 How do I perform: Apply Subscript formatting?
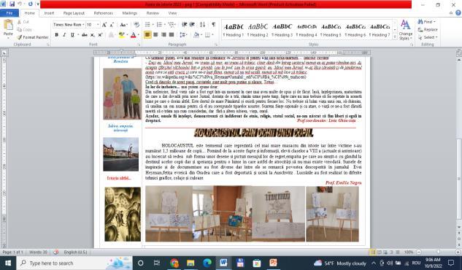[x=93, y=35]
